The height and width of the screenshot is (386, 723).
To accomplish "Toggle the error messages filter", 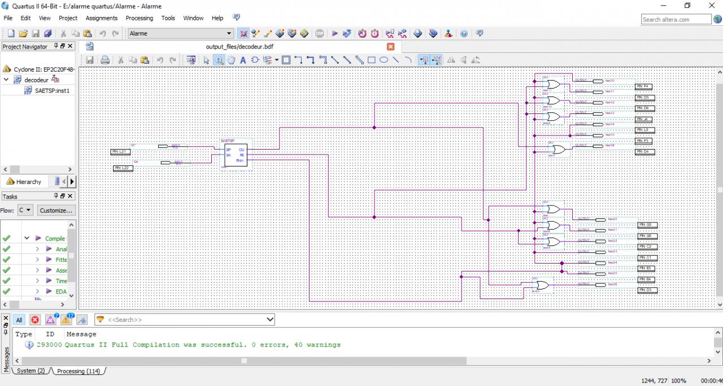I will point(35,320).
